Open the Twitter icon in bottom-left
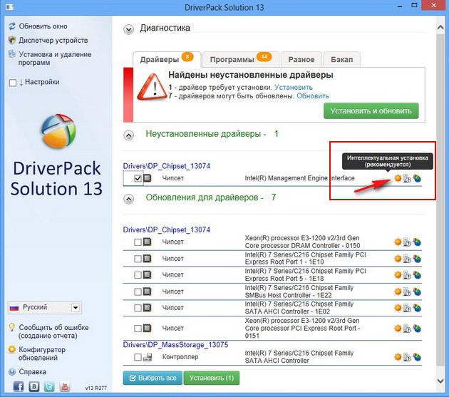449x397 pixels. coord(49,386)
